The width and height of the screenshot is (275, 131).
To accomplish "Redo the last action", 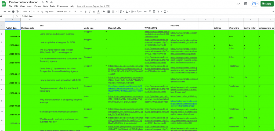I will 9,12.
